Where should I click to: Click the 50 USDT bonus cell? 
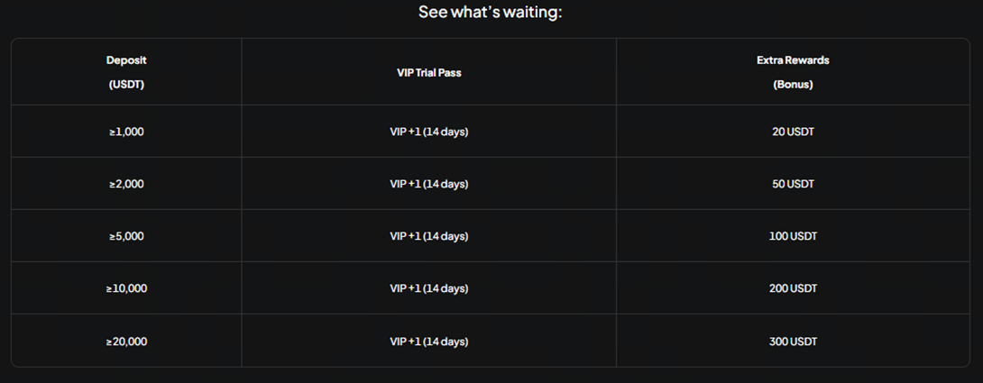click(794, 184)
